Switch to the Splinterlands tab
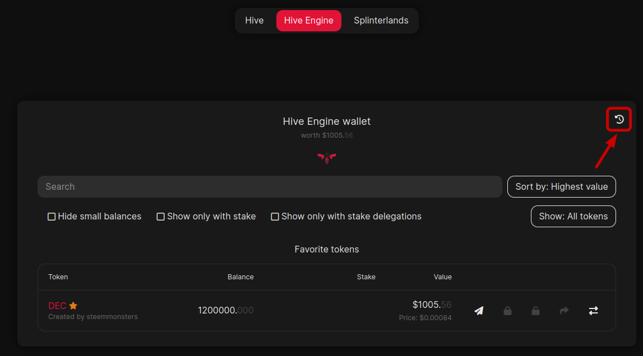 pyautogui.click(x=381, y=21)
